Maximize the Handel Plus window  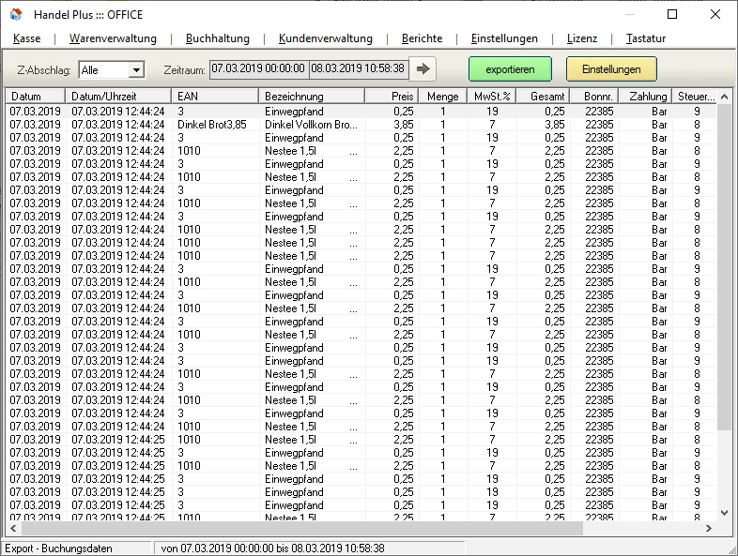[672, 14]
